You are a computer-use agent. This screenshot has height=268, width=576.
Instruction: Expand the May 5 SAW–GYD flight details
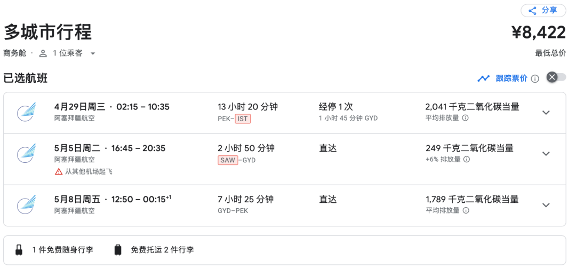[x=546, y=154]
